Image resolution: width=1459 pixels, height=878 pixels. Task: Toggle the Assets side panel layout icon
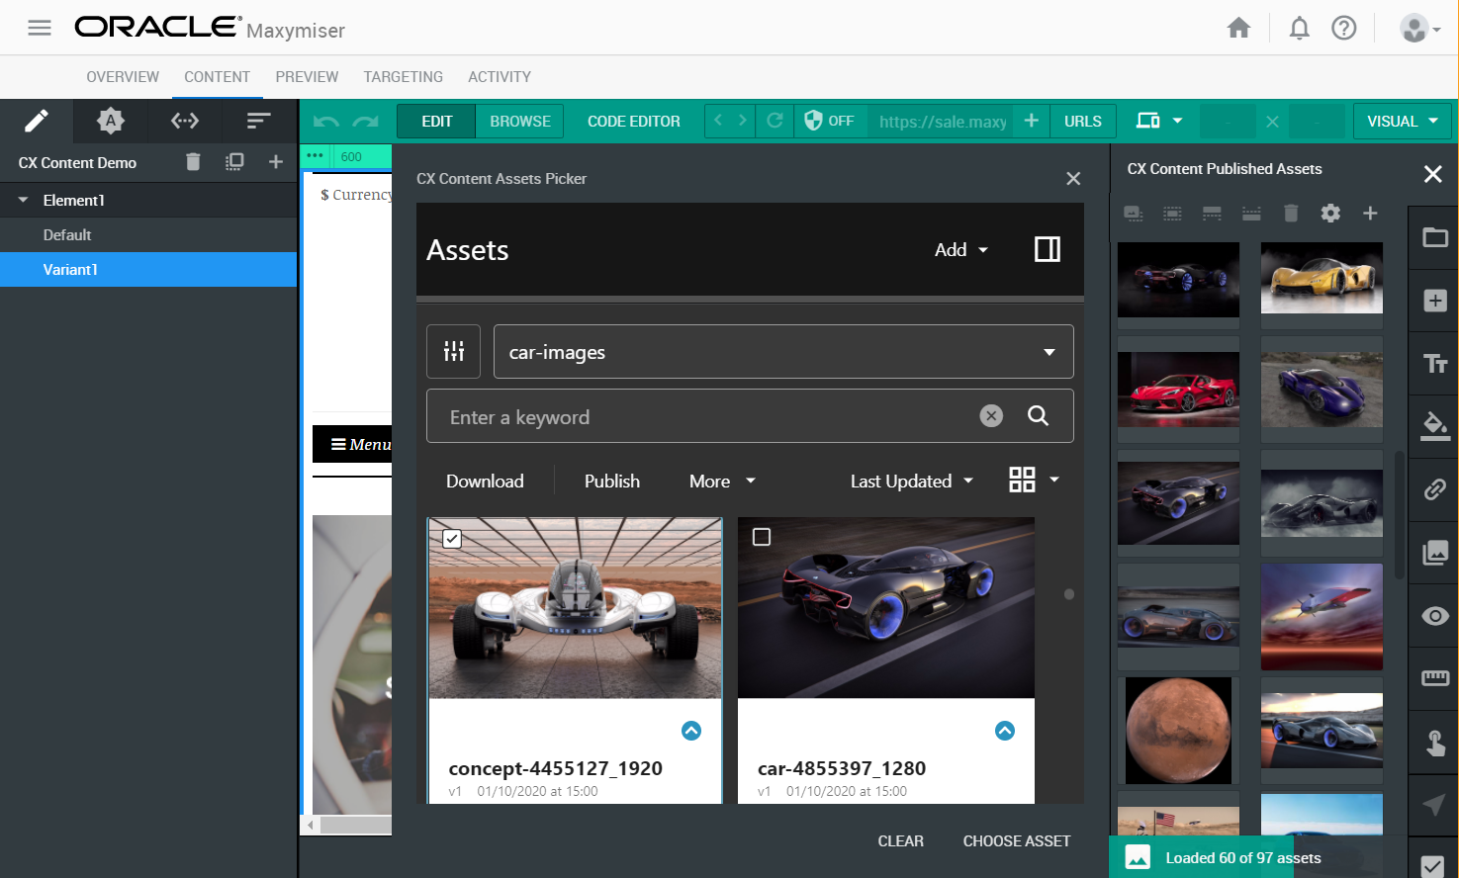pyautogui.click(x=1048, y=249)
